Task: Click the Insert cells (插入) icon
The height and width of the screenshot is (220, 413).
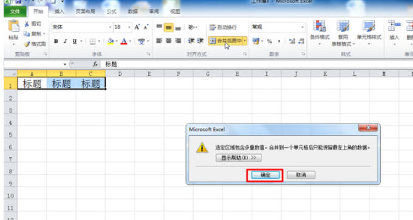Action: point(394,26)
